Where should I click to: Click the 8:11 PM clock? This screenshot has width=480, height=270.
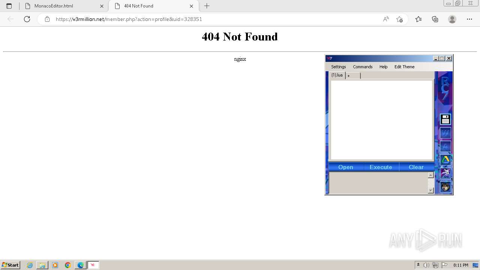460,265
